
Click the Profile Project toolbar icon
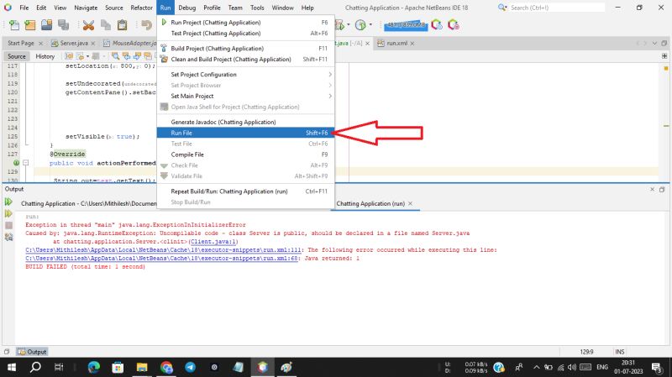point(360,25)
